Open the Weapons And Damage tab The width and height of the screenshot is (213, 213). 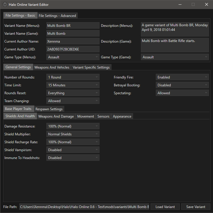click(x=56, y=116)
